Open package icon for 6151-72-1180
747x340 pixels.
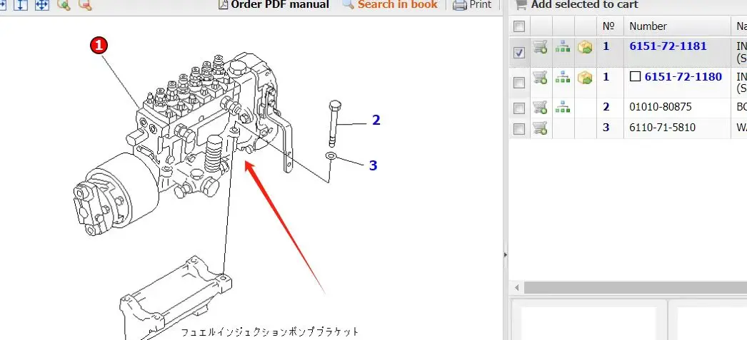[x=585, y=78]
